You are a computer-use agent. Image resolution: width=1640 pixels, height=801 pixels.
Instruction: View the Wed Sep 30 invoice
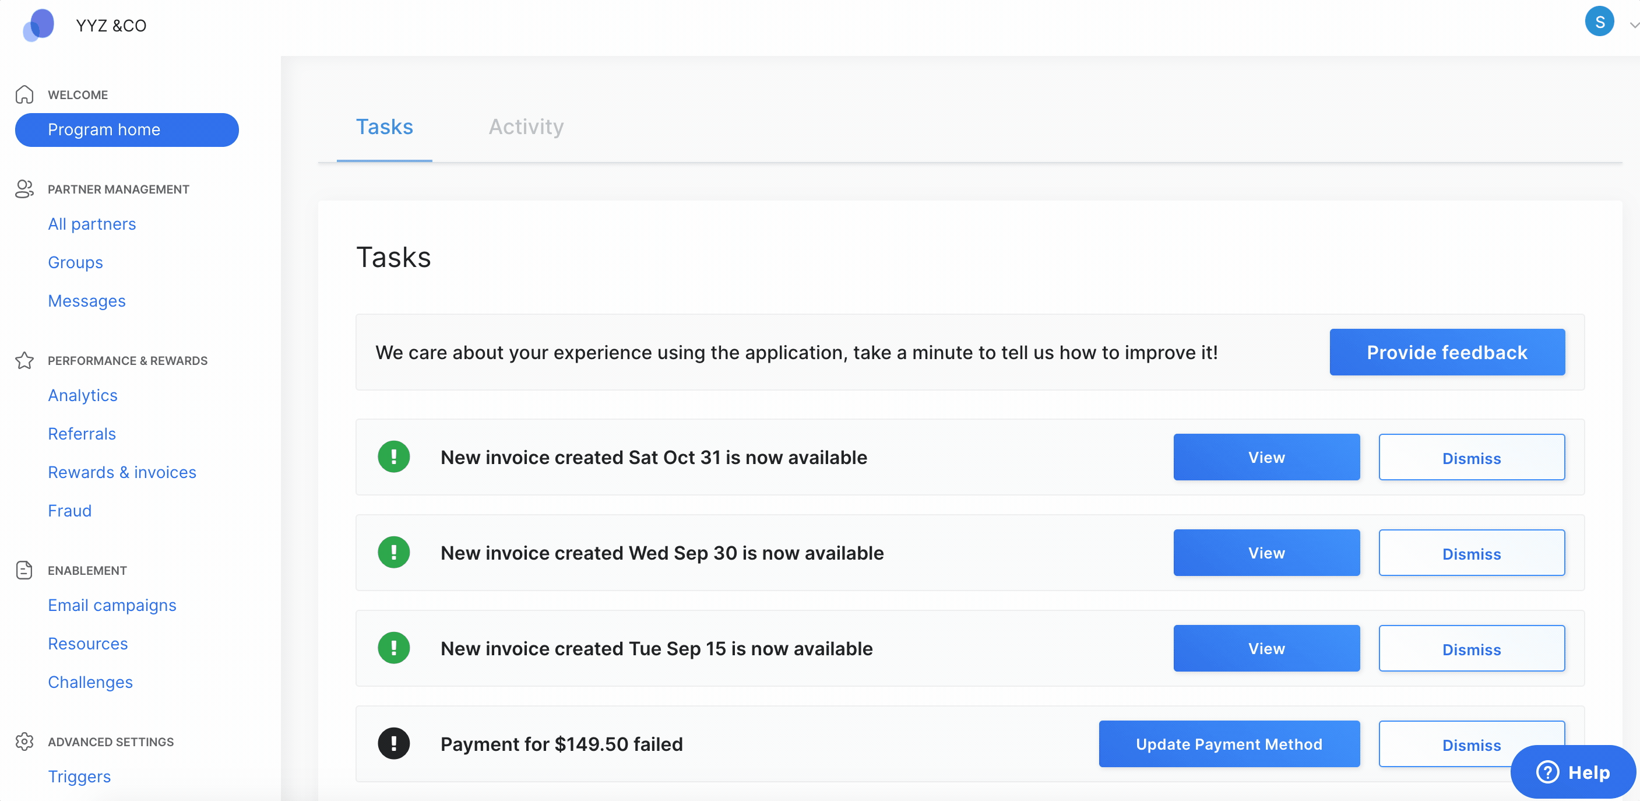pyautogui.click(x=1266, y=553)
